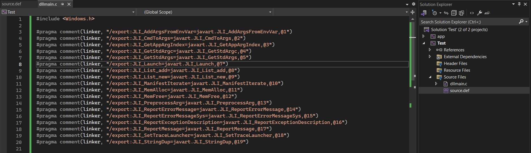Click the Search Solution Explorer field
This screenshot has width=531, height=153.
pyautogui.click(x=469, y=22)
